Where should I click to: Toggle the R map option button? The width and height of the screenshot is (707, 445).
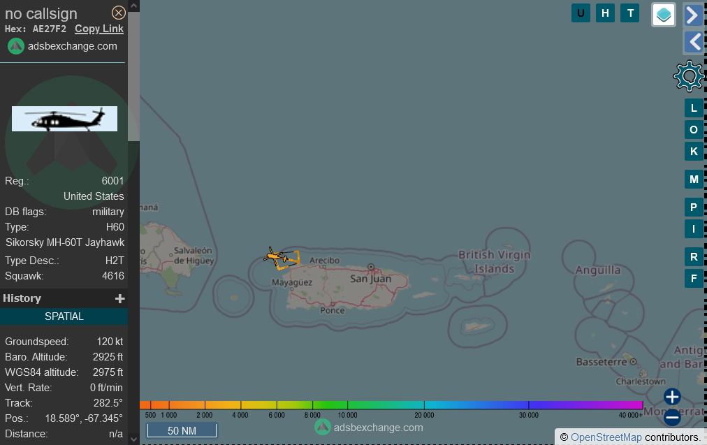pyautogui.click(x=694, y=257)
